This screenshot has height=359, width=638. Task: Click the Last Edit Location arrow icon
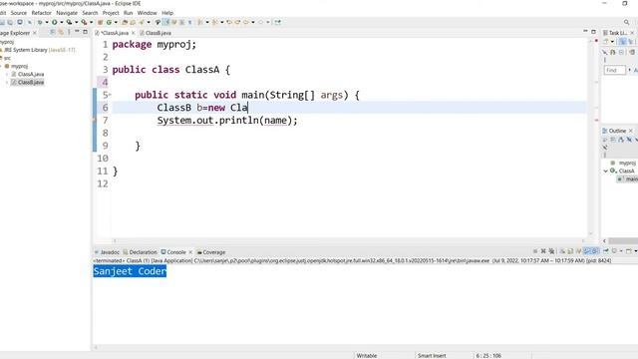tap(229, 22)
